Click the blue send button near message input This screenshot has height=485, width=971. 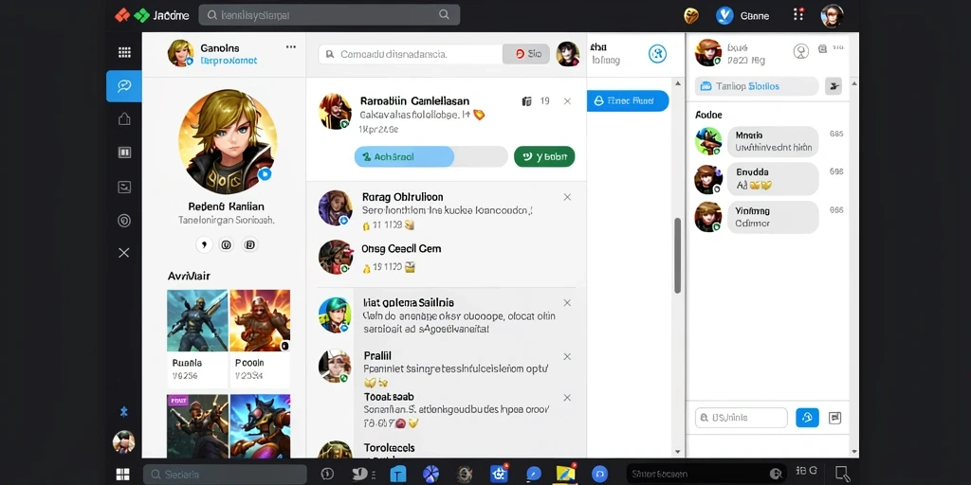pos(807,418)
